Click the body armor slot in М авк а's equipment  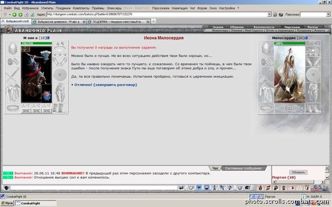click(x=13, y=93)
